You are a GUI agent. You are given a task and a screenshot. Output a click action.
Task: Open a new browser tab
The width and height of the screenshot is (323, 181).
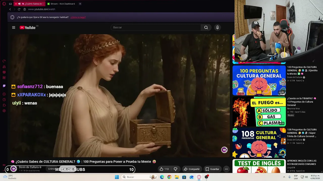click(80, 4)
